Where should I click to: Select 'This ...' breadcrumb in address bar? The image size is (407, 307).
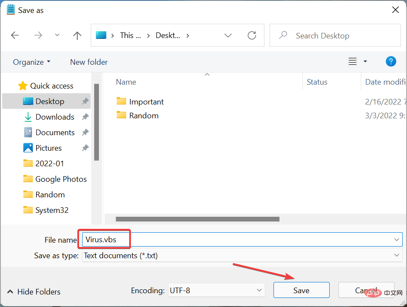point(130,35)
